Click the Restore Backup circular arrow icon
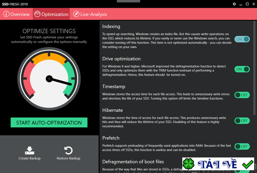 [68, 150]
